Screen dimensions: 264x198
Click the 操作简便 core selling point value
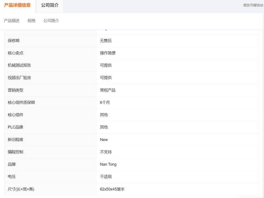[x=108, y=53]
